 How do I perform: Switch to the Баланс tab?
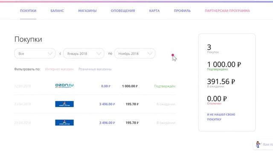(57, 11)
